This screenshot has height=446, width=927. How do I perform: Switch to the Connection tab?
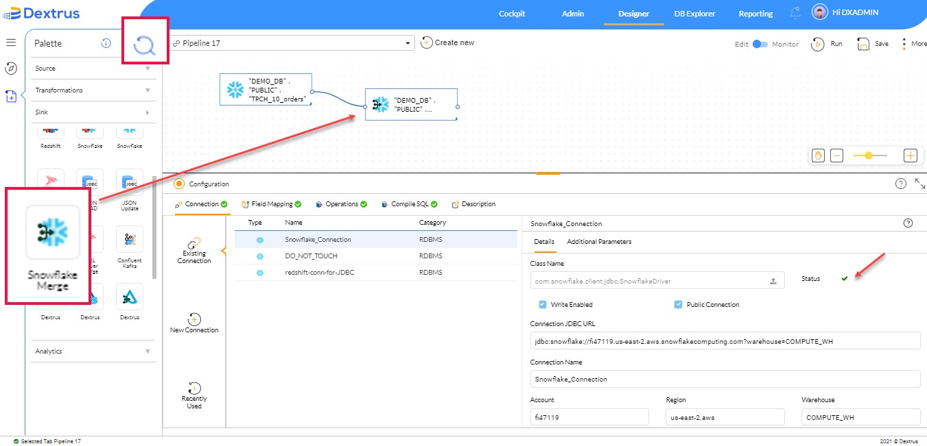coord(202,204)
